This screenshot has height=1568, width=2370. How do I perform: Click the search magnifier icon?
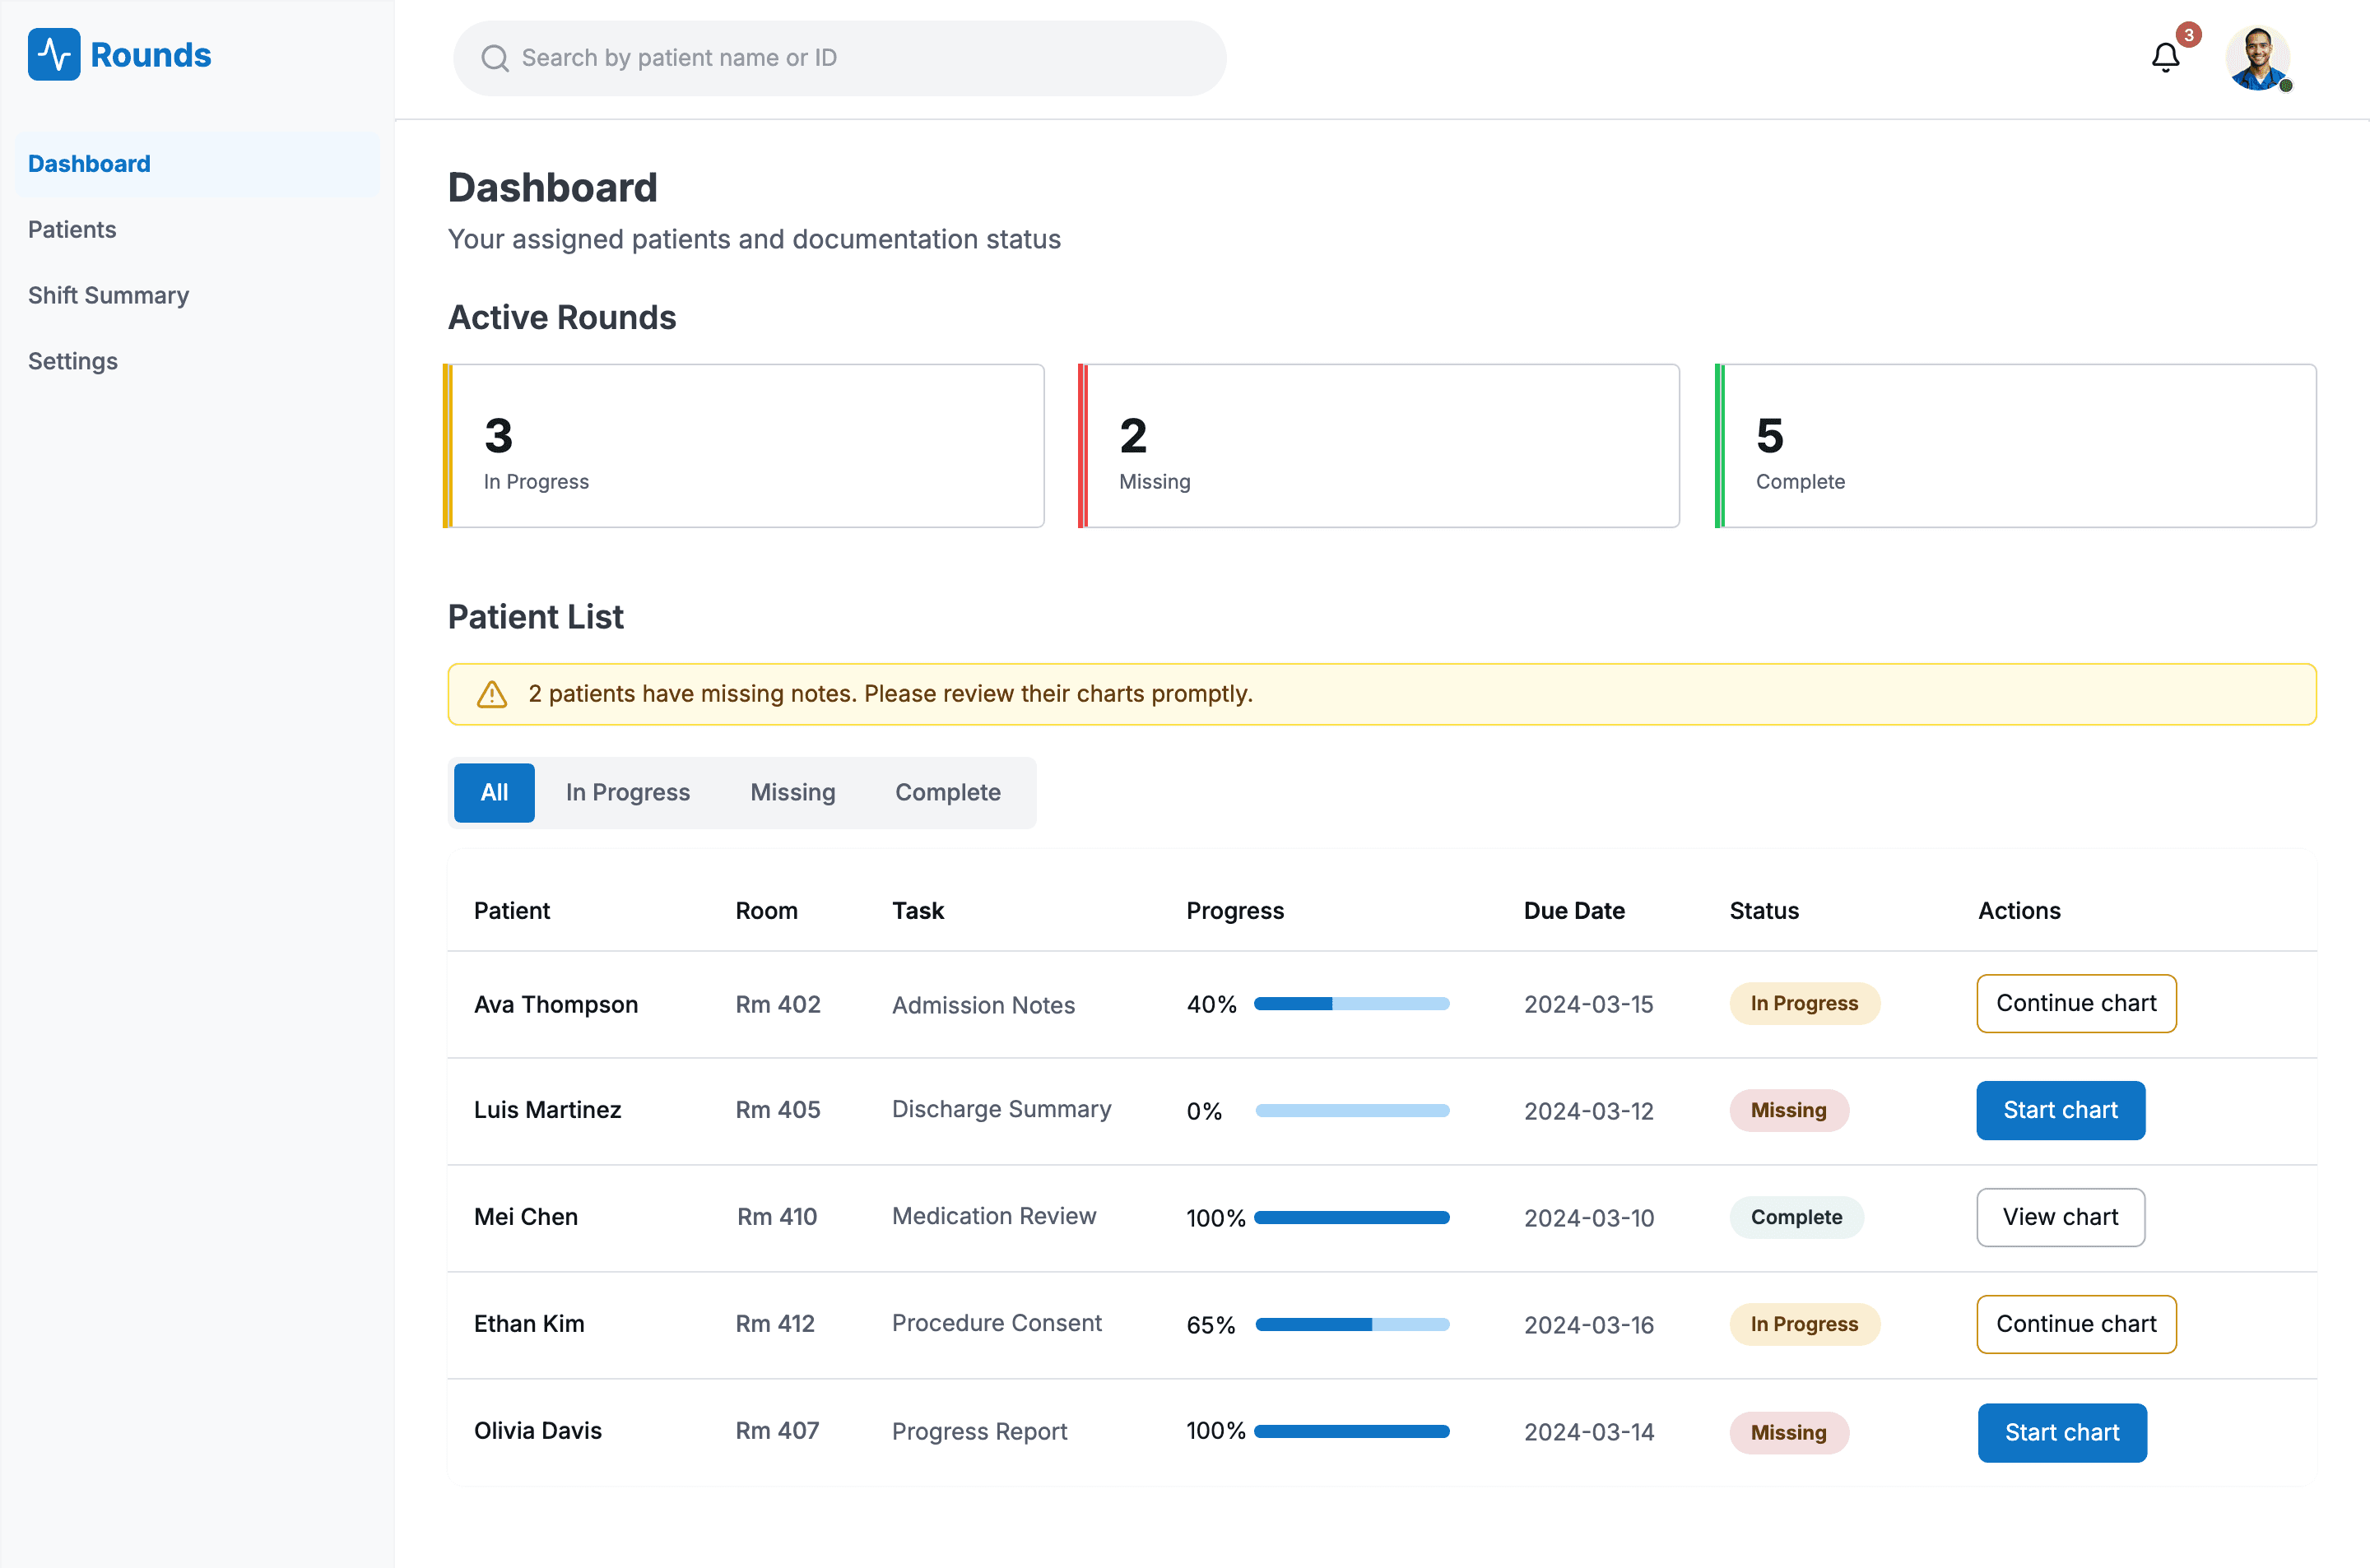(495, 58)
